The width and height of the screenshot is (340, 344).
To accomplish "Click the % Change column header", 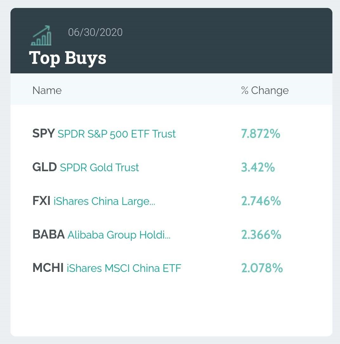I will [x=265, y=91].
